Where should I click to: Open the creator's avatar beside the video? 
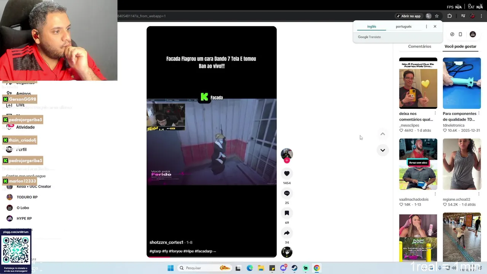coord(287,154)
